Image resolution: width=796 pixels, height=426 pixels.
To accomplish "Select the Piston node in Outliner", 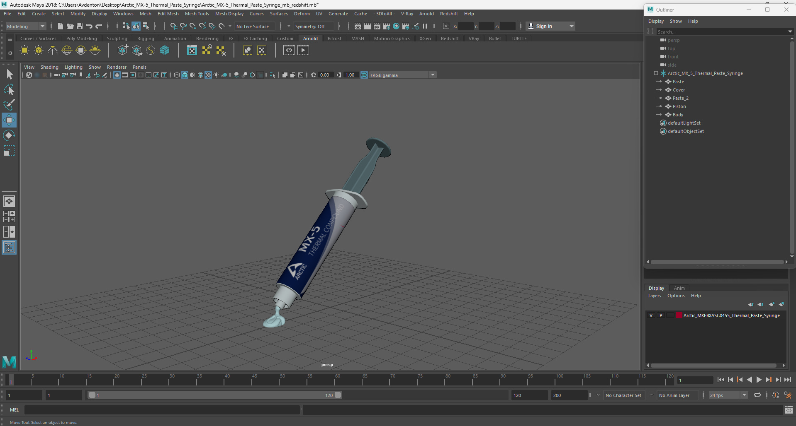I will [x=679, y=106].
